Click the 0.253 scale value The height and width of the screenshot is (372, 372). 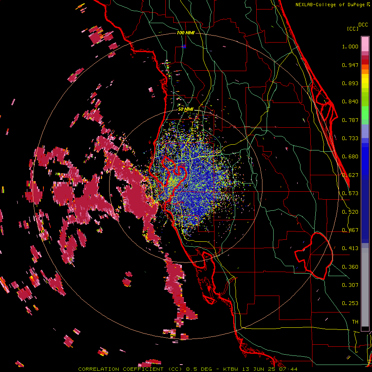point(350,303)
